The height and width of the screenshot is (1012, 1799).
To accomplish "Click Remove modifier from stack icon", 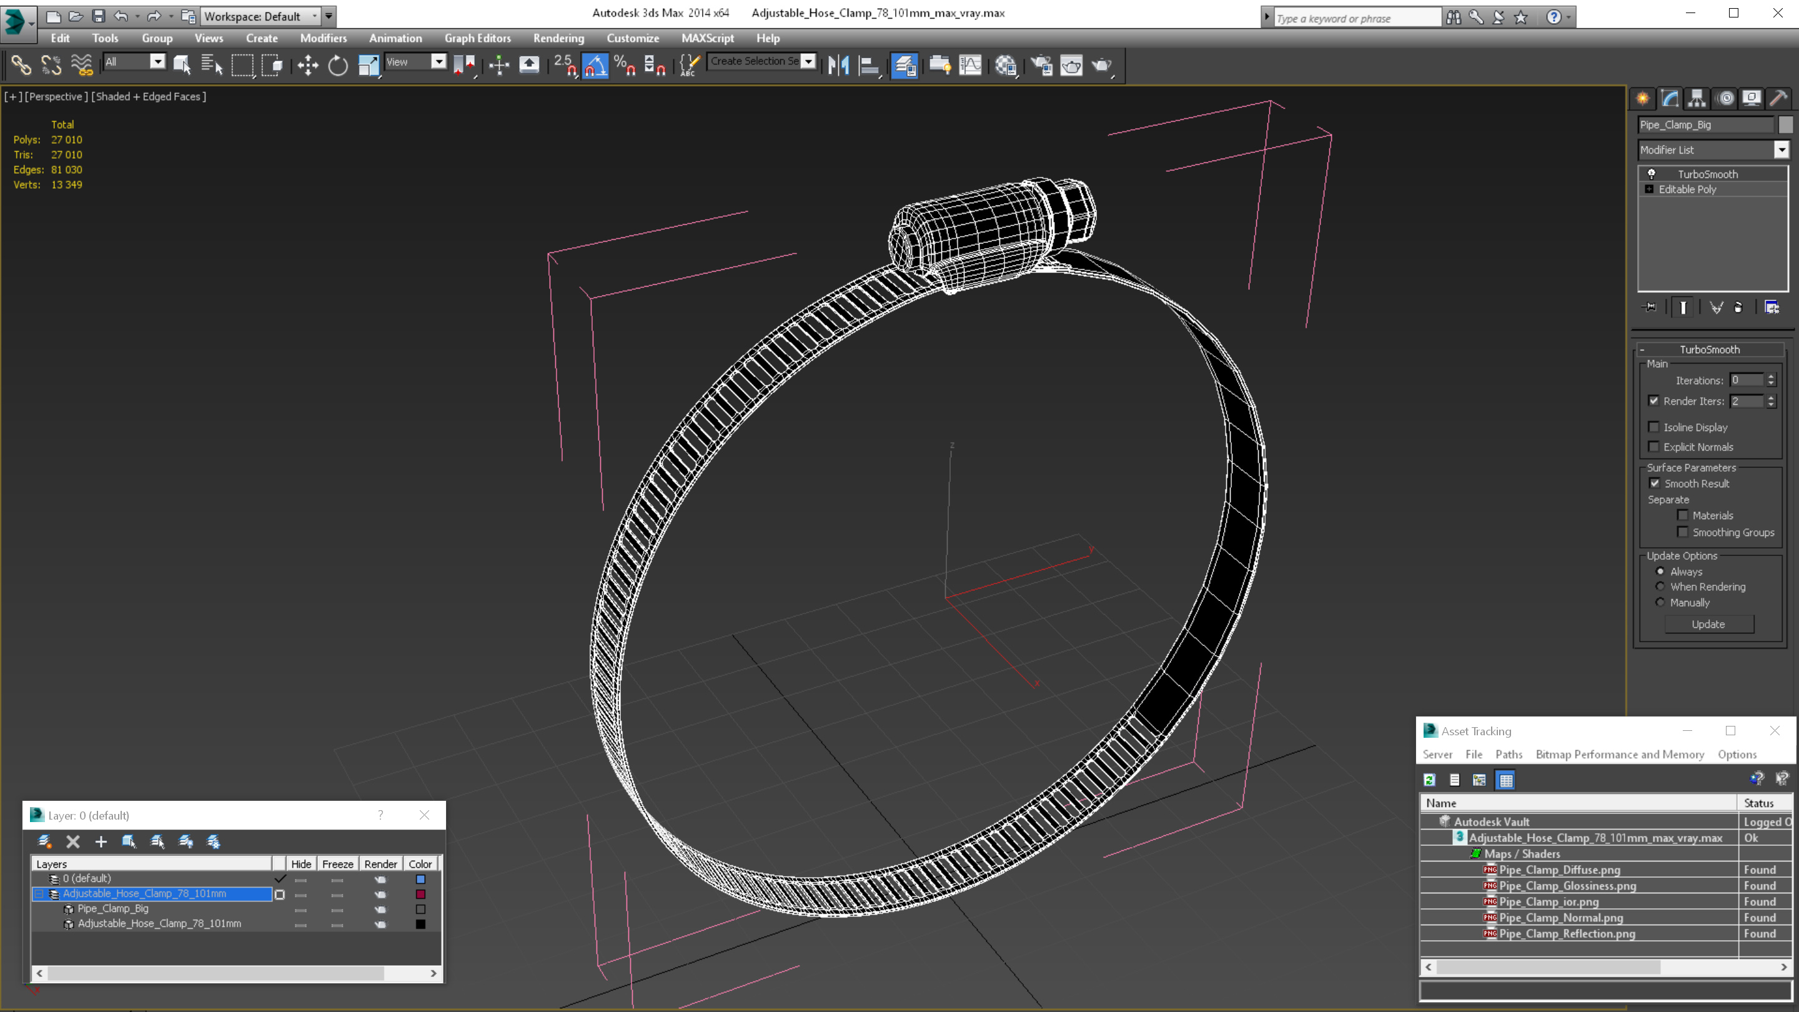I will pyautogui.click(x=1739, y=307).
